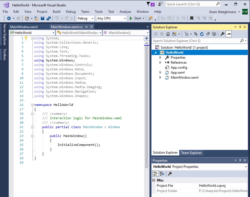The image size is (250, 197).
Task: Click the Home icon in Solution Explorer
Action: tap(168, 34)
